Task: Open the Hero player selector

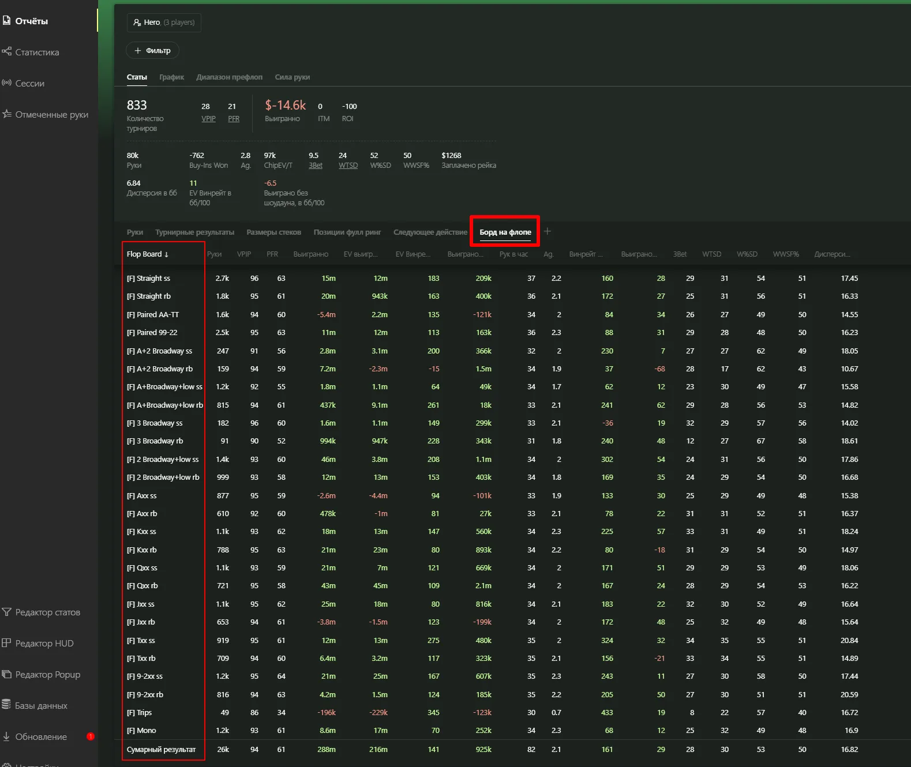Action: (x=164, y=22)
